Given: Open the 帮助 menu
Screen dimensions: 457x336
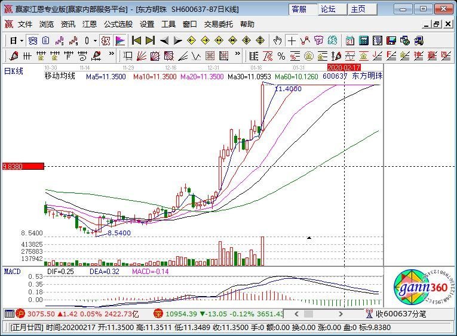Looking at the screenshot, I should (247, 24).
